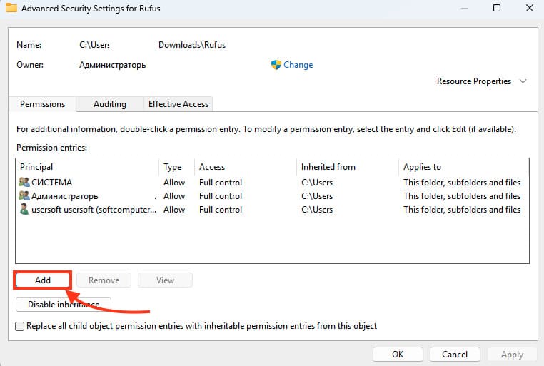Click the Change owner link
Screen dimensions: 544x366
[298, 65]
